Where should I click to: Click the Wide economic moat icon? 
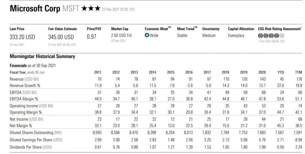click(x=147, y=36)
